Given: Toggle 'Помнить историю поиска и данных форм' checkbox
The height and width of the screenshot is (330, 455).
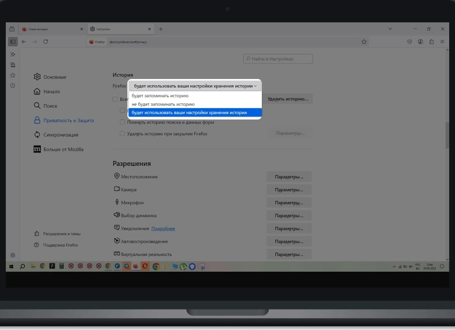Looking at the screenshot, I should coord(122,122).
